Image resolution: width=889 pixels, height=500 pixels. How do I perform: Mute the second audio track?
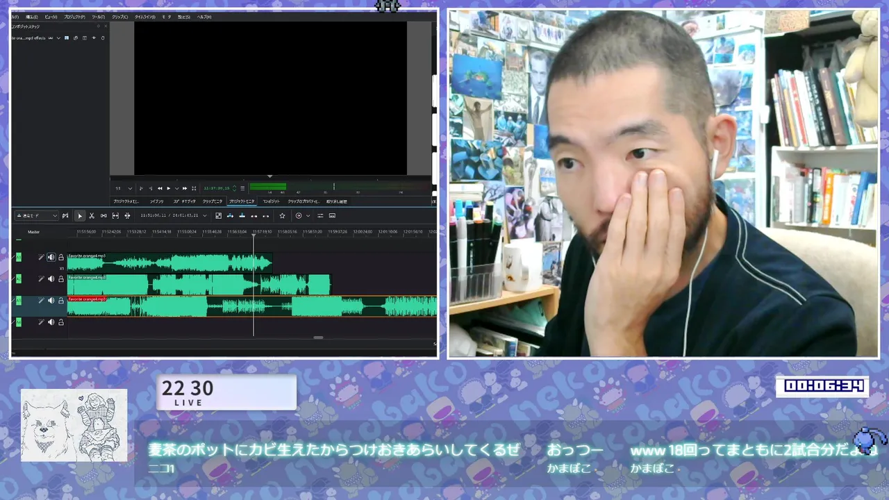51,278
